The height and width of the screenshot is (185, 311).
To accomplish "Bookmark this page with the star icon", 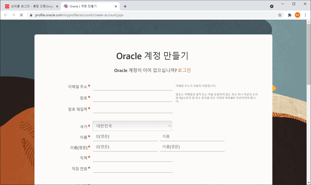I will click(280, 15).
